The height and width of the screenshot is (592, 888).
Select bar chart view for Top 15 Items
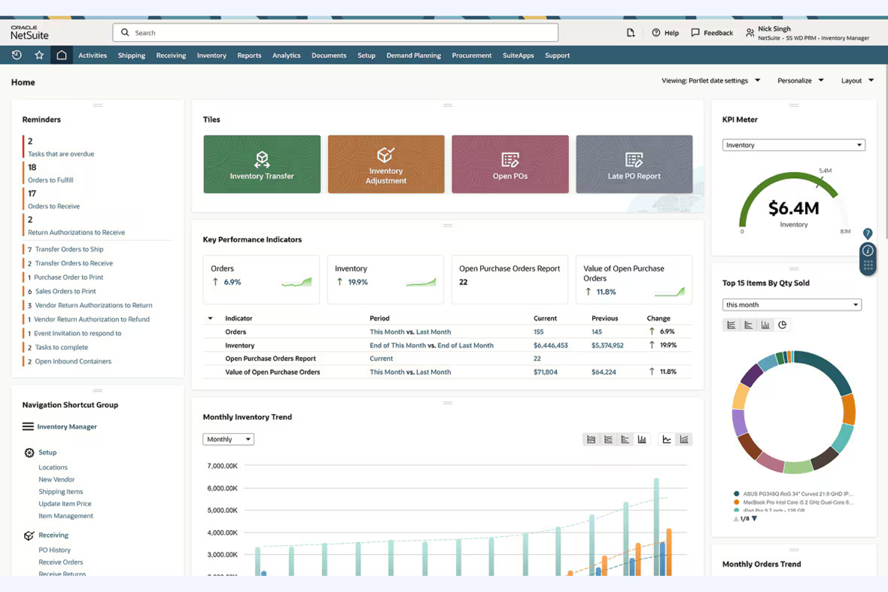click(x=766, y=324)
